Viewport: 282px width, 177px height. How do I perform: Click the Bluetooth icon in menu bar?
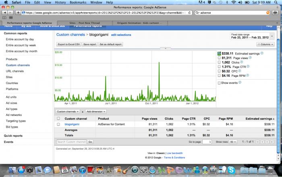(x=227, y=2)
